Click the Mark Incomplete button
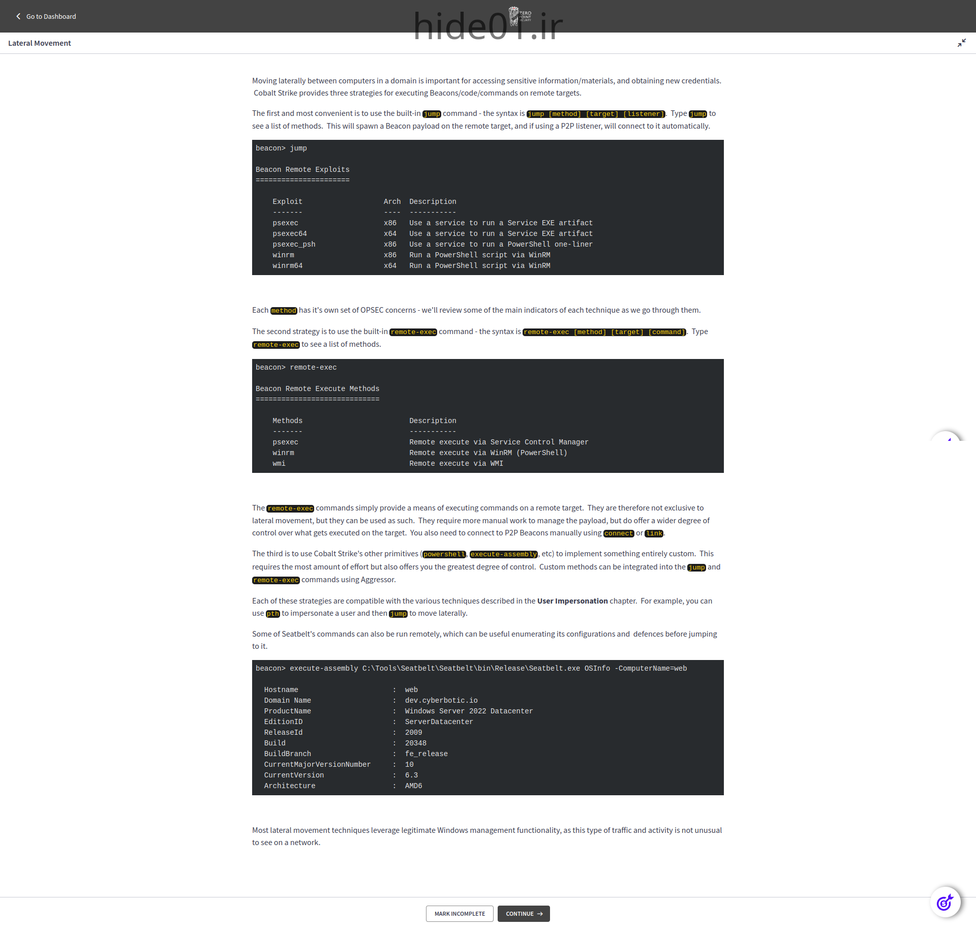This screenshot has width=976, height=930. click(460, 914)
